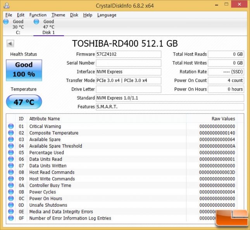Open the File menu
Image resolution: width=250 pixels, height=230 pixels.
pyautogui.click(x=9, y=15)
